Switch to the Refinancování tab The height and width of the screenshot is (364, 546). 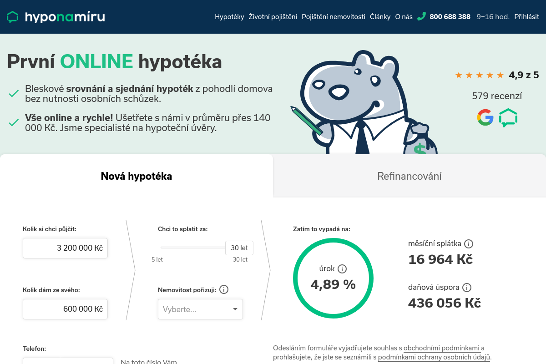pyautogui.click(x=409, y=176)
